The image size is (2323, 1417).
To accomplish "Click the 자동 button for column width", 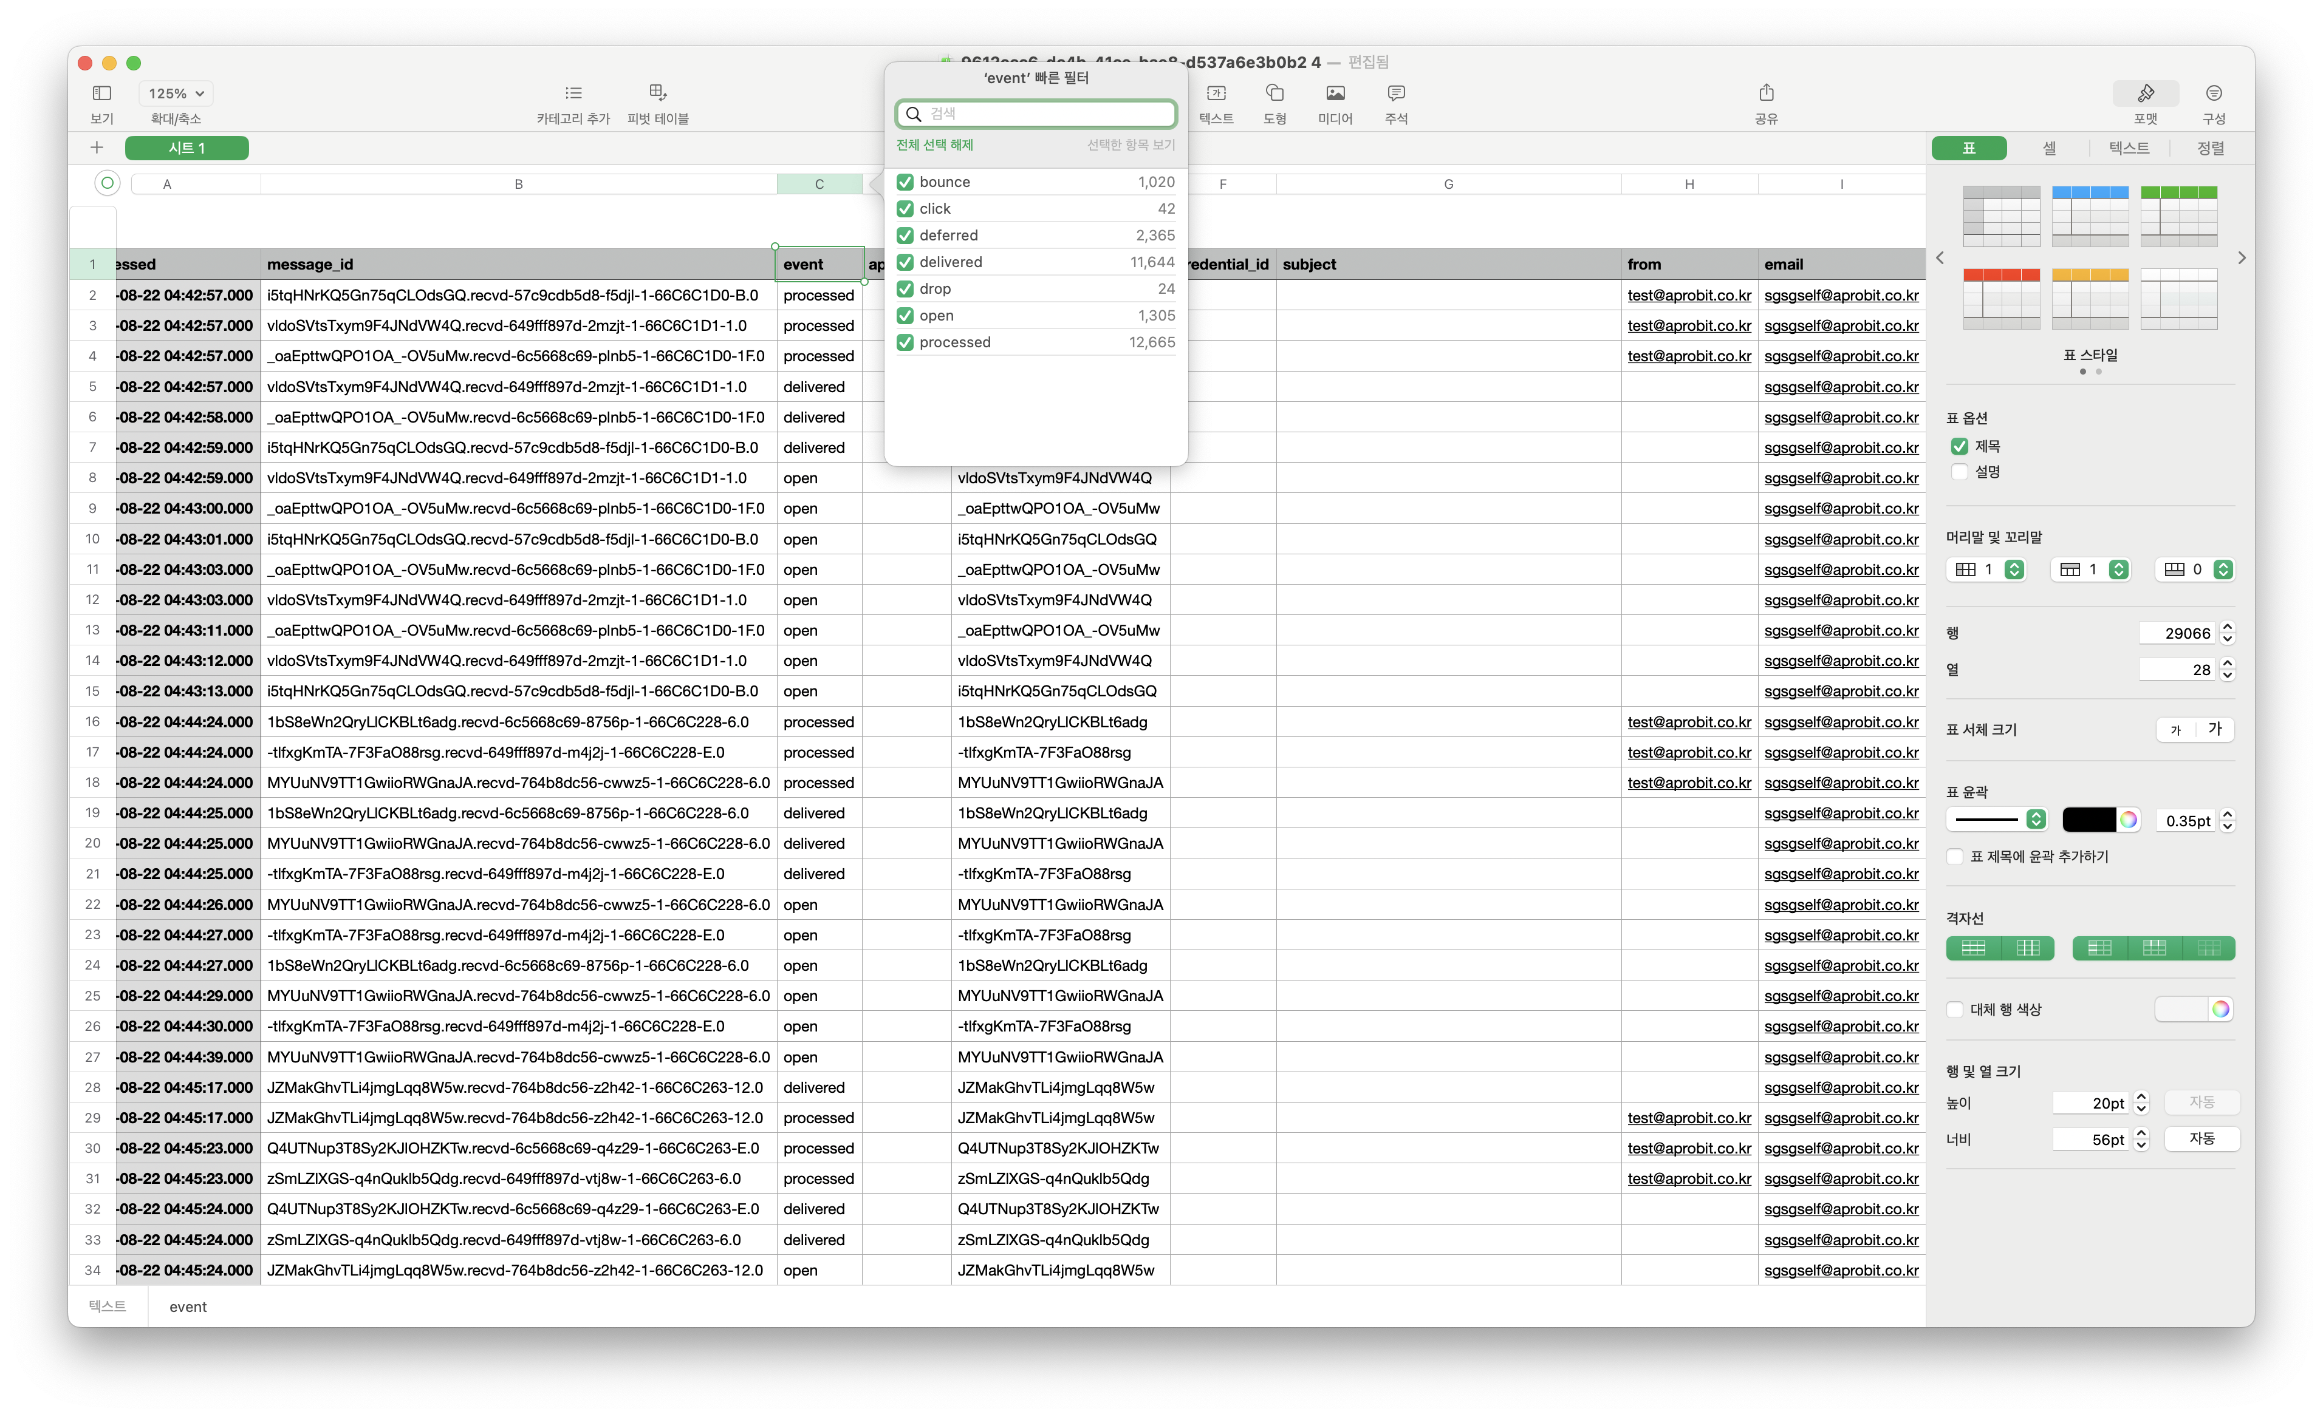I will pyautogui.click(x=2202, y=1139).
